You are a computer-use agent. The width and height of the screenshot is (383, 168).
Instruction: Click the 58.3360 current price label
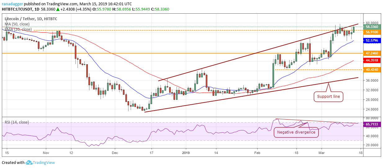[x=372, y=27]
